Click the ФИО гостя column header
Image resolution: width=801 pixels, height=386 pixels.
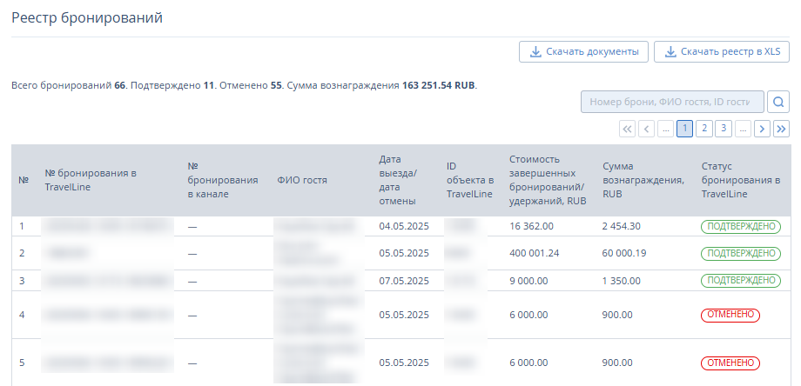pyautogui.click(x=302, y=180)
